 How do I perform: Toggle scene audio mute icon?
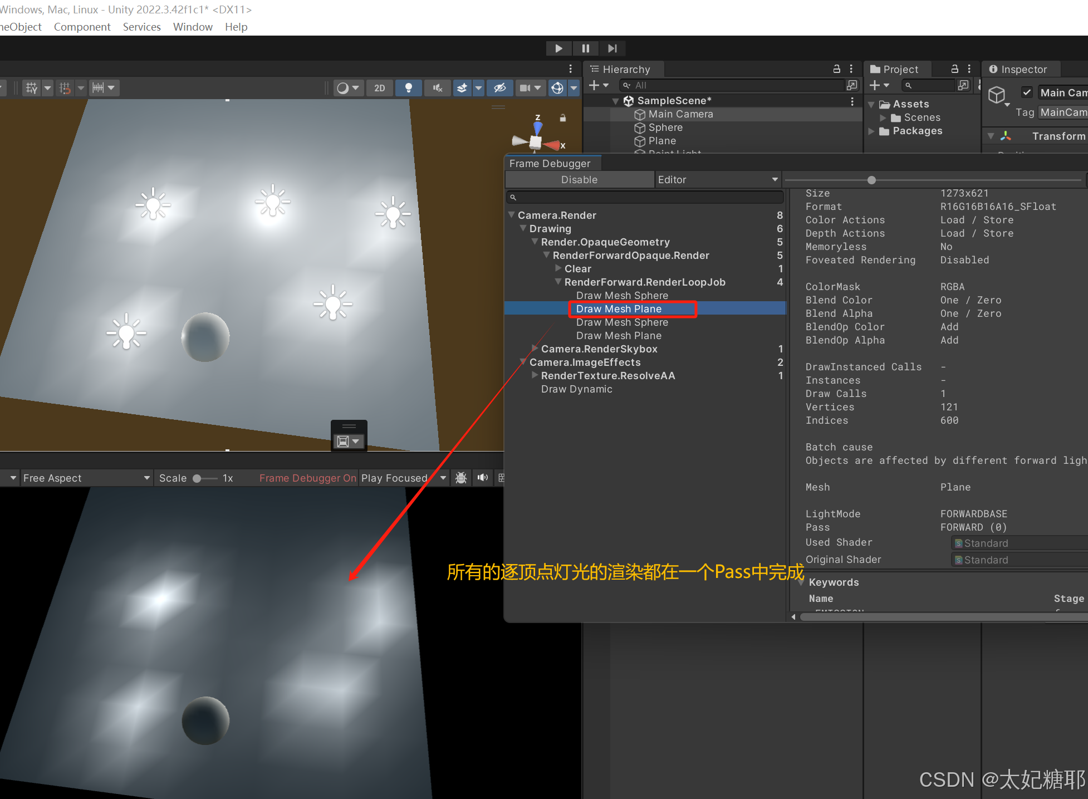(438, 88)
